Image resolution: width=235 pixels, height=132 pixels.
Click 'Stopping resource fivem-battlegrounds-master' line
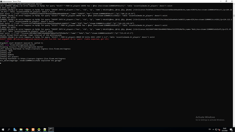[21, 47]
